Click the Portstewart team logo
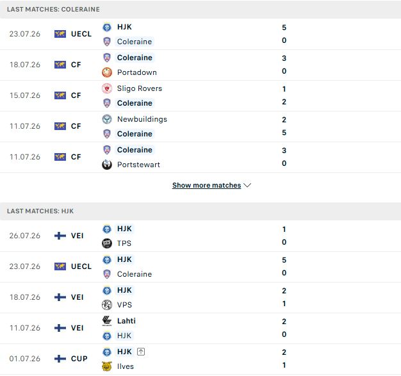Viewport: 401px width, 376px height. [107, 165]
